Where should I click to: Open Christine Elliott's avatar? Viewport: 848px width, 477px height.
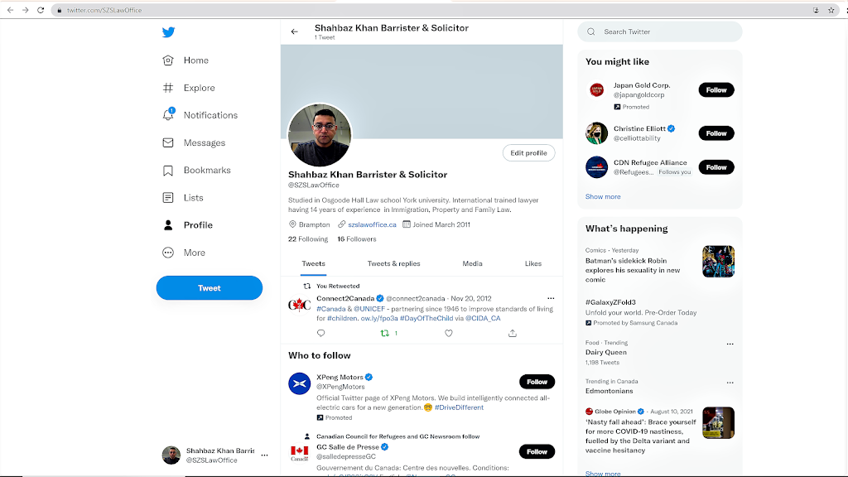(x=596, y=133)
